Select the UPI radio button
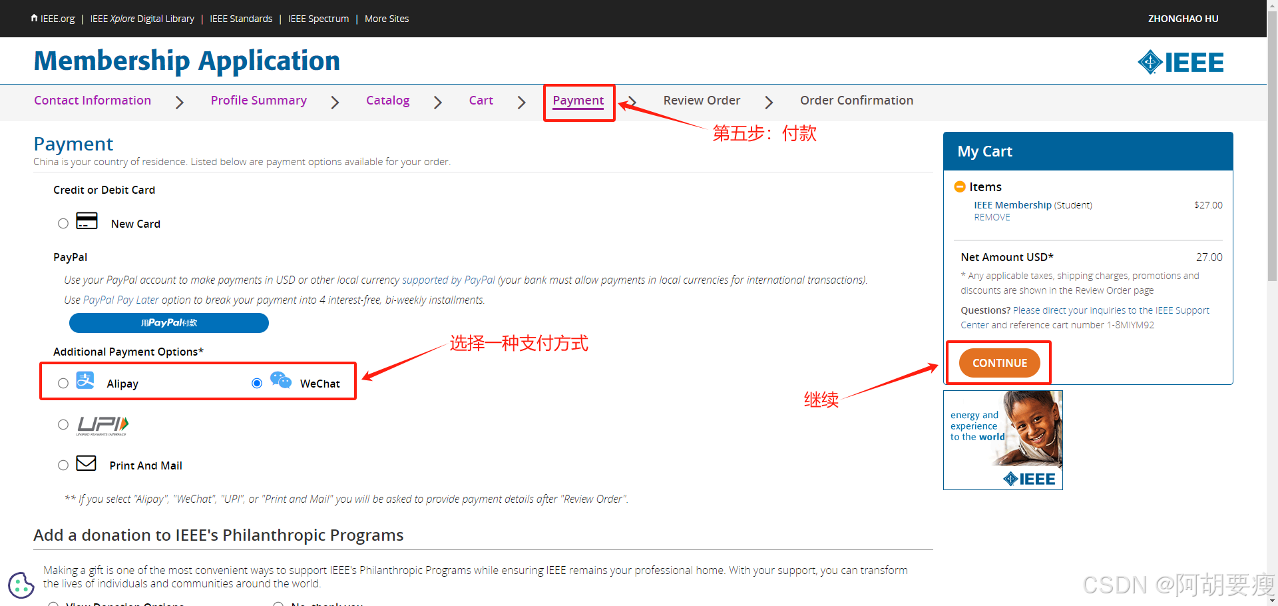This screenshot has width=1278, height=606. click(x=63, y=425)
